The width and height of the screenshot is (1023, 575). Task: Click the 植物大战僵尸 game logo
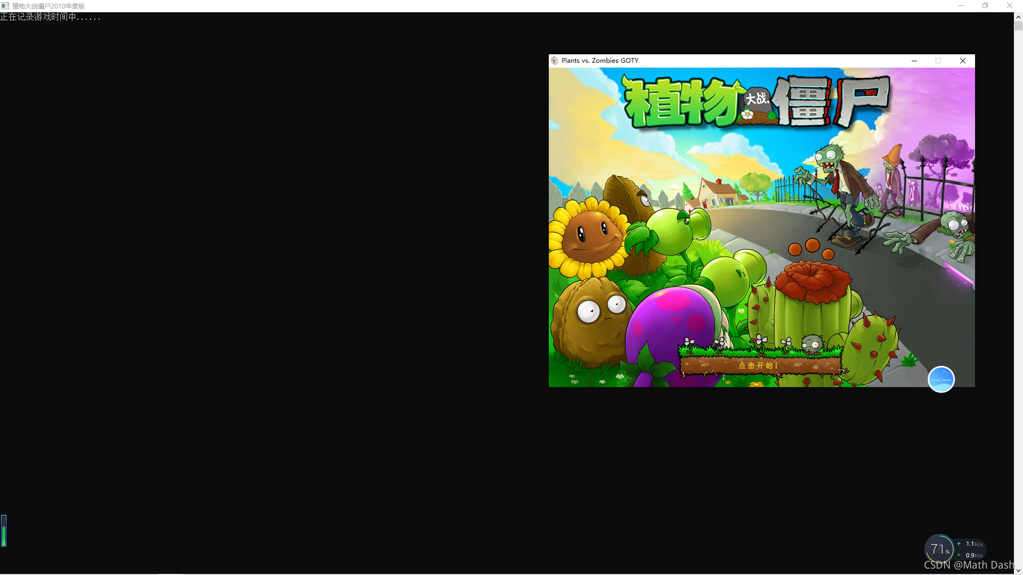coord(757,102)
